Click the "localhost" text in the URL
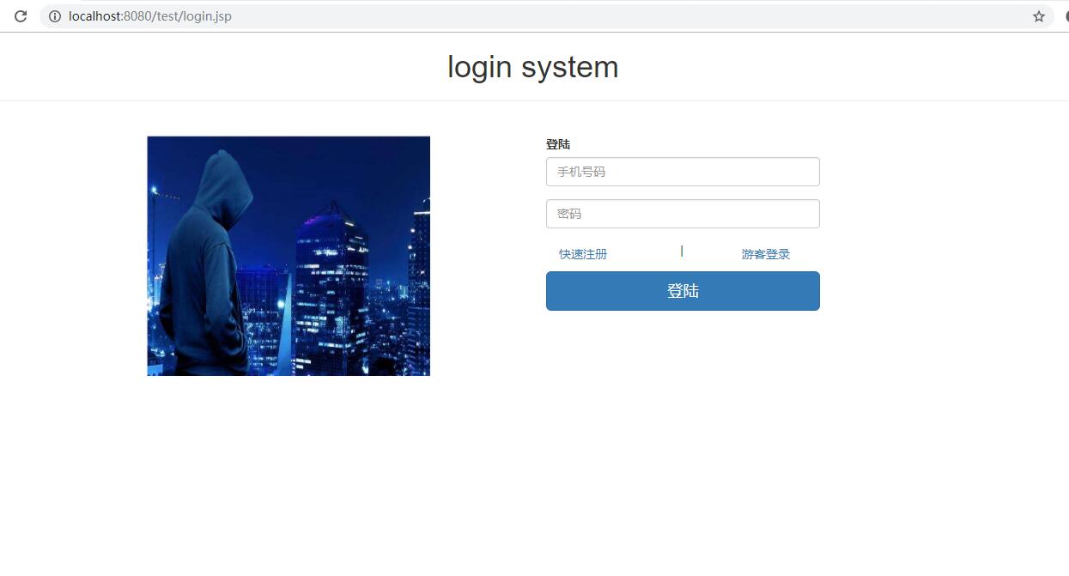 tap(96, 16)
